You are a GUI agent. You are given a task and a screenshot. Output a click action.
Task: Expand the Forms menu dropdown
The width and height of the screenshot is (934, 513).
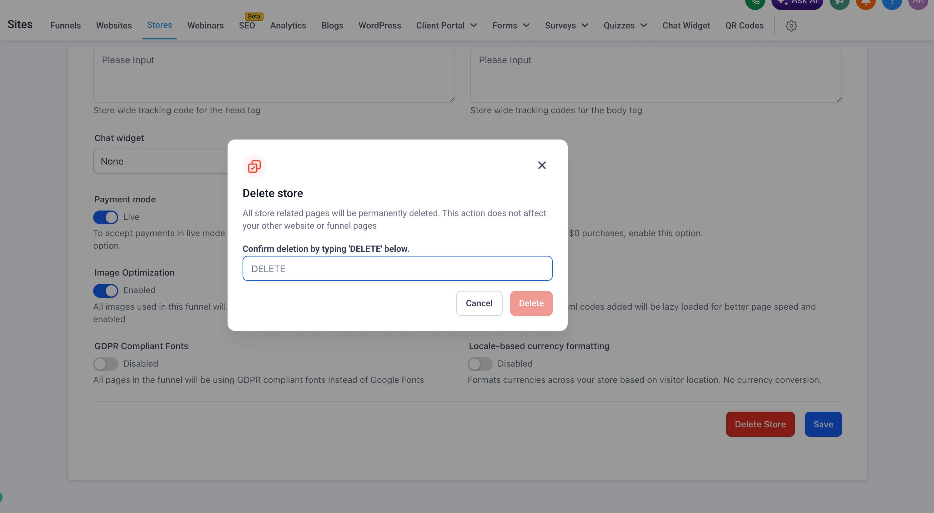510,25
